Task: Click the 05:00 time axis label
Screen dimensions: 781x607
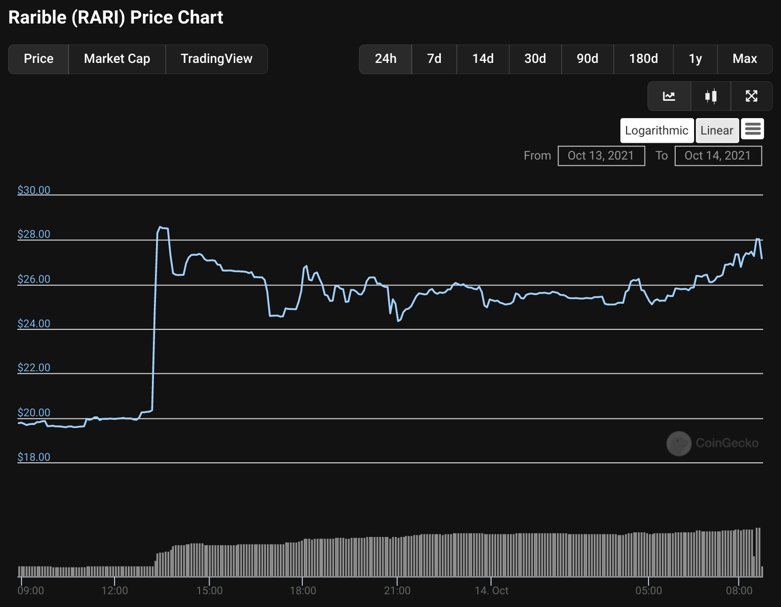Action: click(649, 591)
